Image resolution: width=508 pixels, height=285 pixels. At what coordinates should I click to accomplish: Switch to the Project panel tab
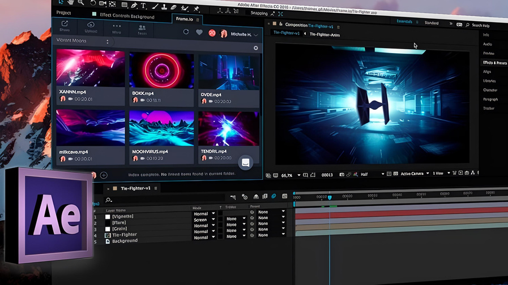(x=63, y=12)
